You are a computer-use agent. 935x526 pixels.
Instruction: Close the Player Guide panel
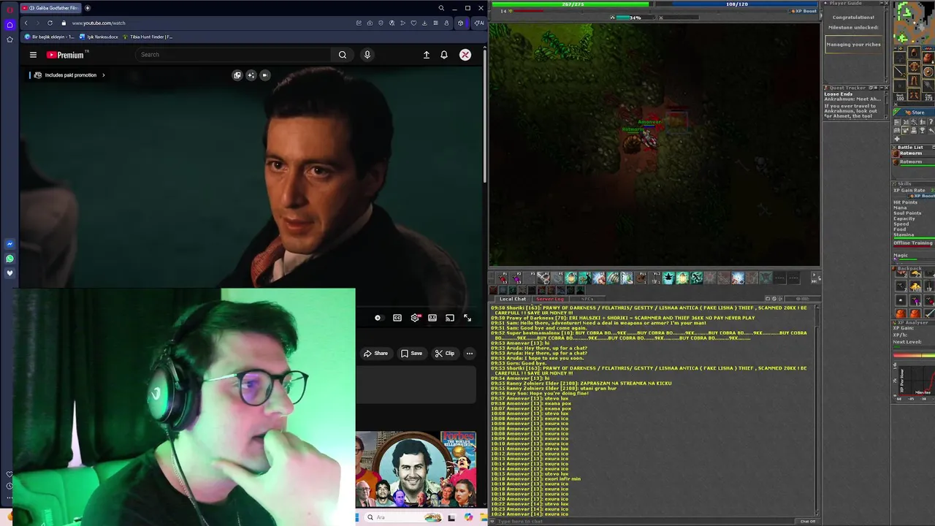886,4
